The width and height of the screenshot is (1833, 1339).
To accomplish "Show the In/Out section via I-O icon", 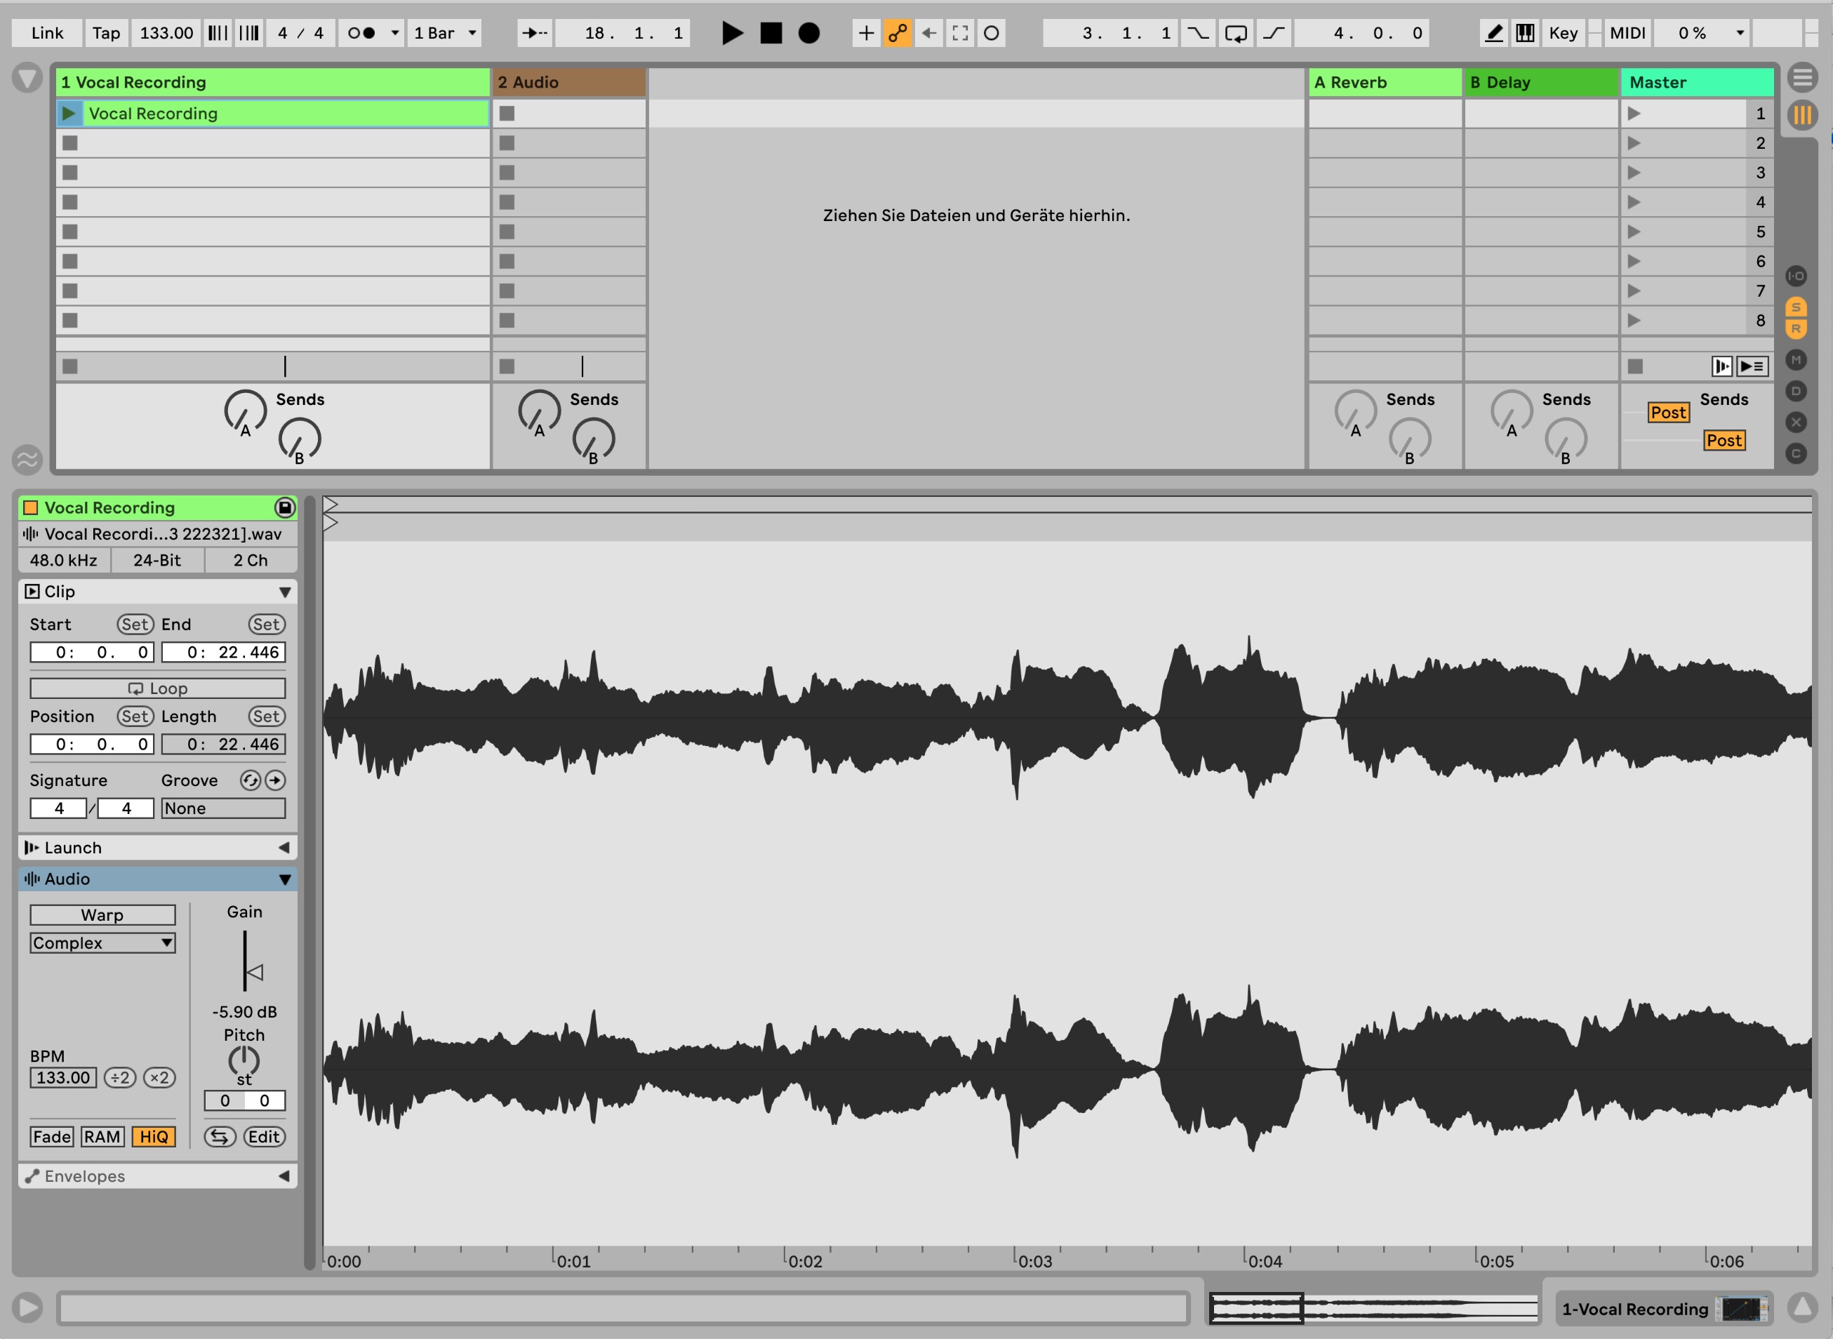I will pyautogui.click(x=1796, y=276).
